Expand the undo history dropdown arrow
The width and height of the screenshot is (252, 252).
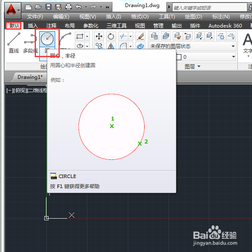tap(86, 7)
